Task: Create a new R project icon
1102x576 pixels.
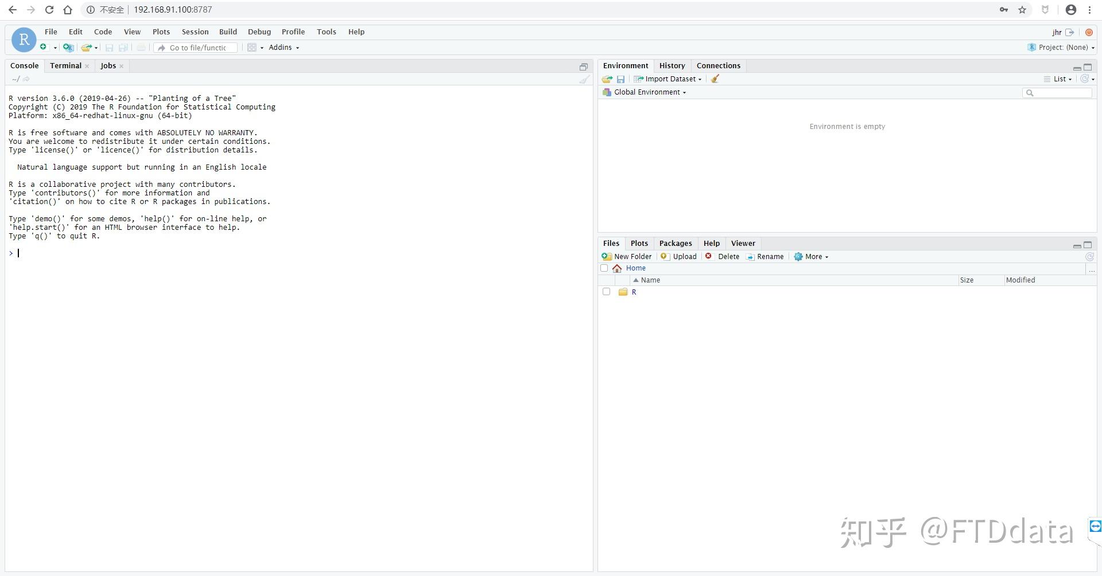Action: [68, 47]
